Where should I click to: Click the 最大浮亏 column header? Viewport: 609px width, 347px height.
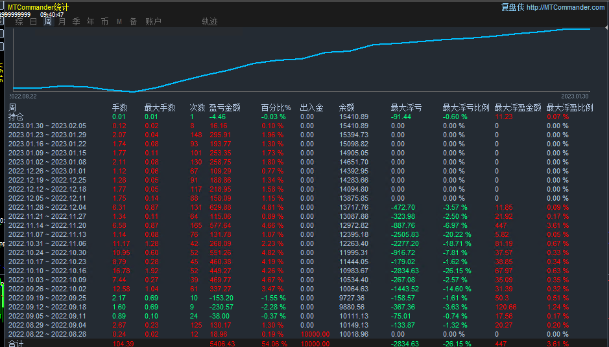tap(406, 107)
